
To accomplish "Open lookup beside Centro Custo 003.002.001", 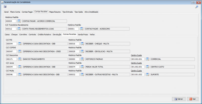I will (147, 59).
